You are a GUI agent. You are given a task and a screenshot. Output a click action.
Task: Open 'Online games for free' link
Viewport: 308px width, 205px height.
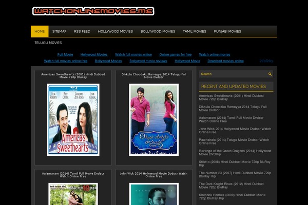176,54
